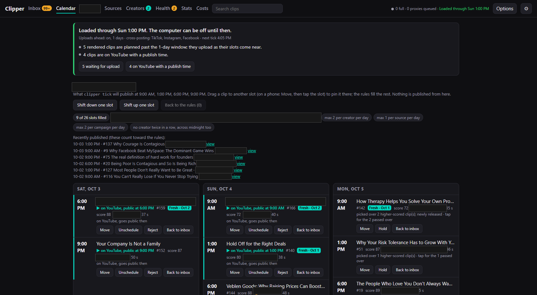
Task: Unschedule Hold Off for the Right Deals
Action: 259,272
